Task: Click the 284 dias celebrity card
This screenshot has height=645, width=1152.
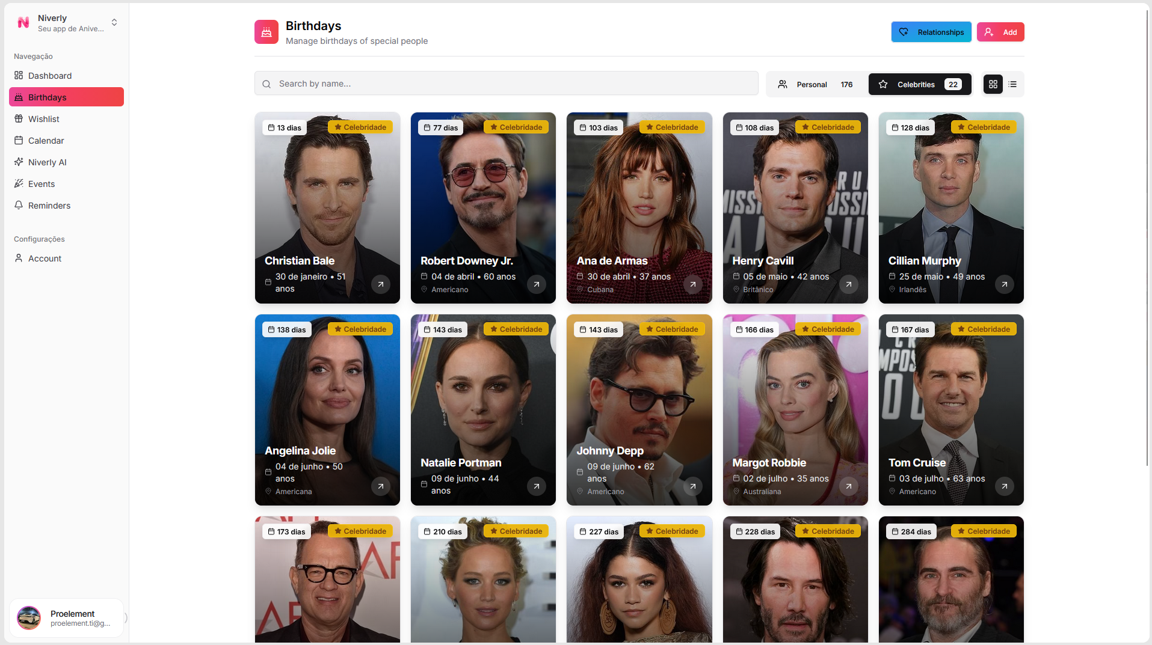Action: pyautogui.click(x=951, y=579)
